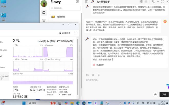
Task: Collapse the Flowy conversation list panel
Action: point(87,2)
